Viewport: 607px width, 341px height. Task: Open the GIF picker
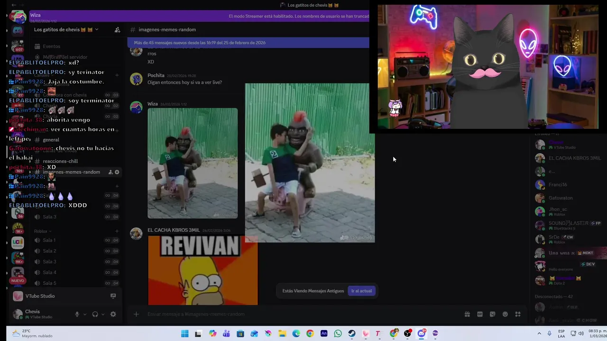point(479,314)
